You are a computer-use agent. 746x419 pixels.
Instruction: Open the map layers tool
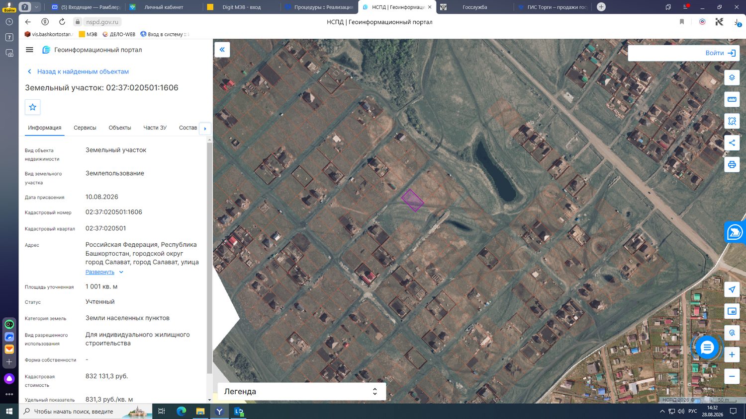coord(732,77)
